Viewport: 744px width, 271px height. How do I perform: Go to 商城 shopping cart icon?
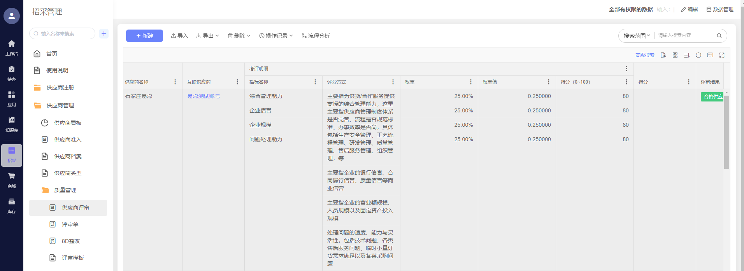(12, 180)
